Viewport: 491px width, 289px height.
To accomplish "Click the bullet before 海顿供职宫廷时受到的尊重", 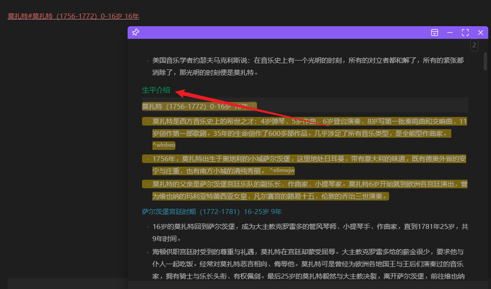I will coord(147,252).
